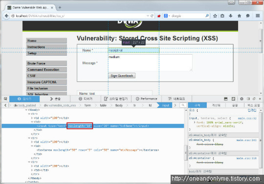Image resolution: width=264 pixels, height=184 pixels.
Task: Open the Network devtools tab
Action: pos(176,99)
